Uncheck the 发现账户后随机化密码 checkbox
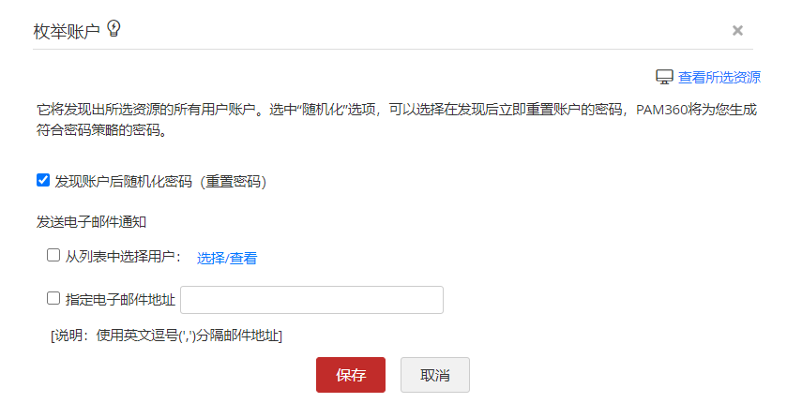787x418 pixels. pos(42,180)
